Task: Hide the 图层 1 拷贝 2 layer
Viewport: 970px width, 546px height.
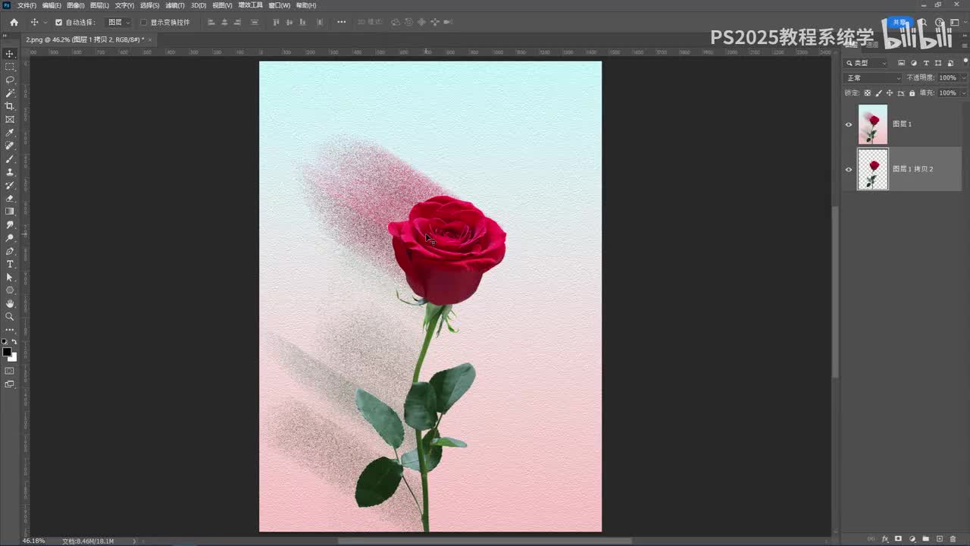Action: pos(849,169)
